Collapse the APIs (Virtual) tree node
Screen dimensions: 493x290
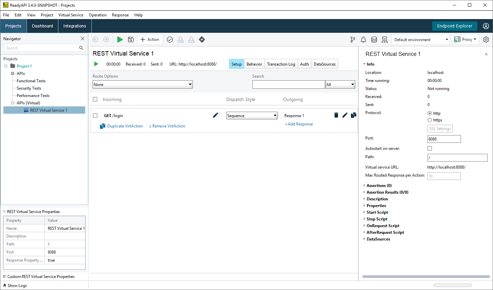tap(12, 103)
